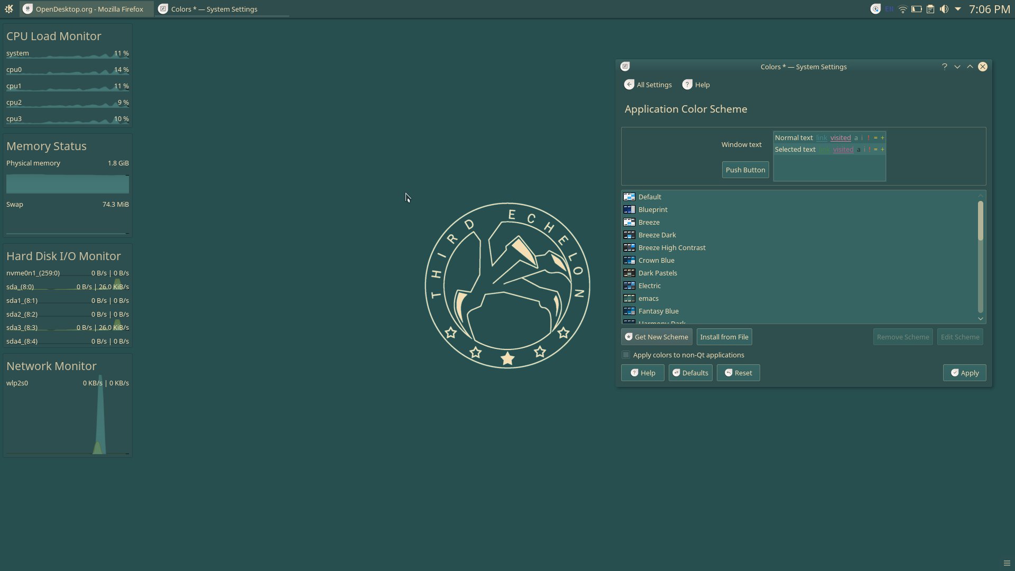Click the Physical memory usage bar
This screenshot has height=571, width=1015.
point(68,184)
